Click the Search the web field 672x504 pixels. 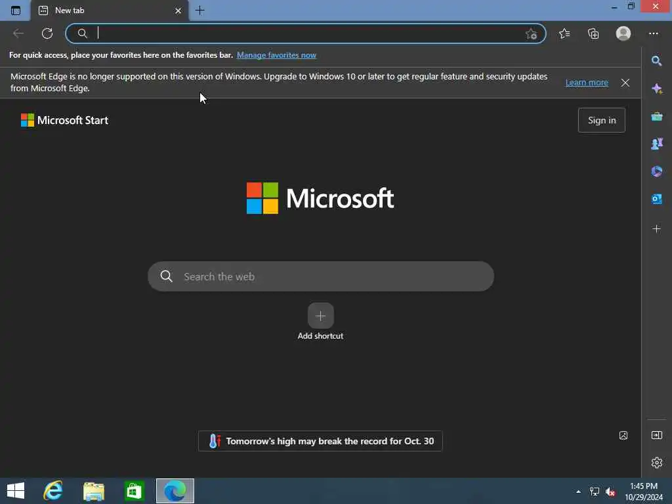click(320, 276)
